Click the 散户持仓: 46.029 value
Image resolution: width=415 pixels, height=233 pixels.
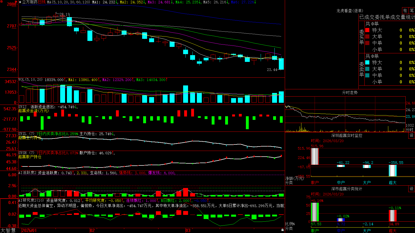tap(97, 153)
